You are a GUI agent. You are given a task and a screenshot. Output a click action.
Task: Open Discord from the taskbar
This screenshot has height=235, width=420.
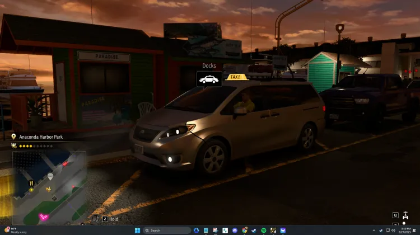pyautogui.click(x=235, y=231)
